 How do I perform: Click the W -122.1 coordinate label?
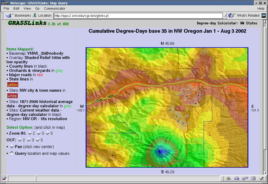(81, 108)
